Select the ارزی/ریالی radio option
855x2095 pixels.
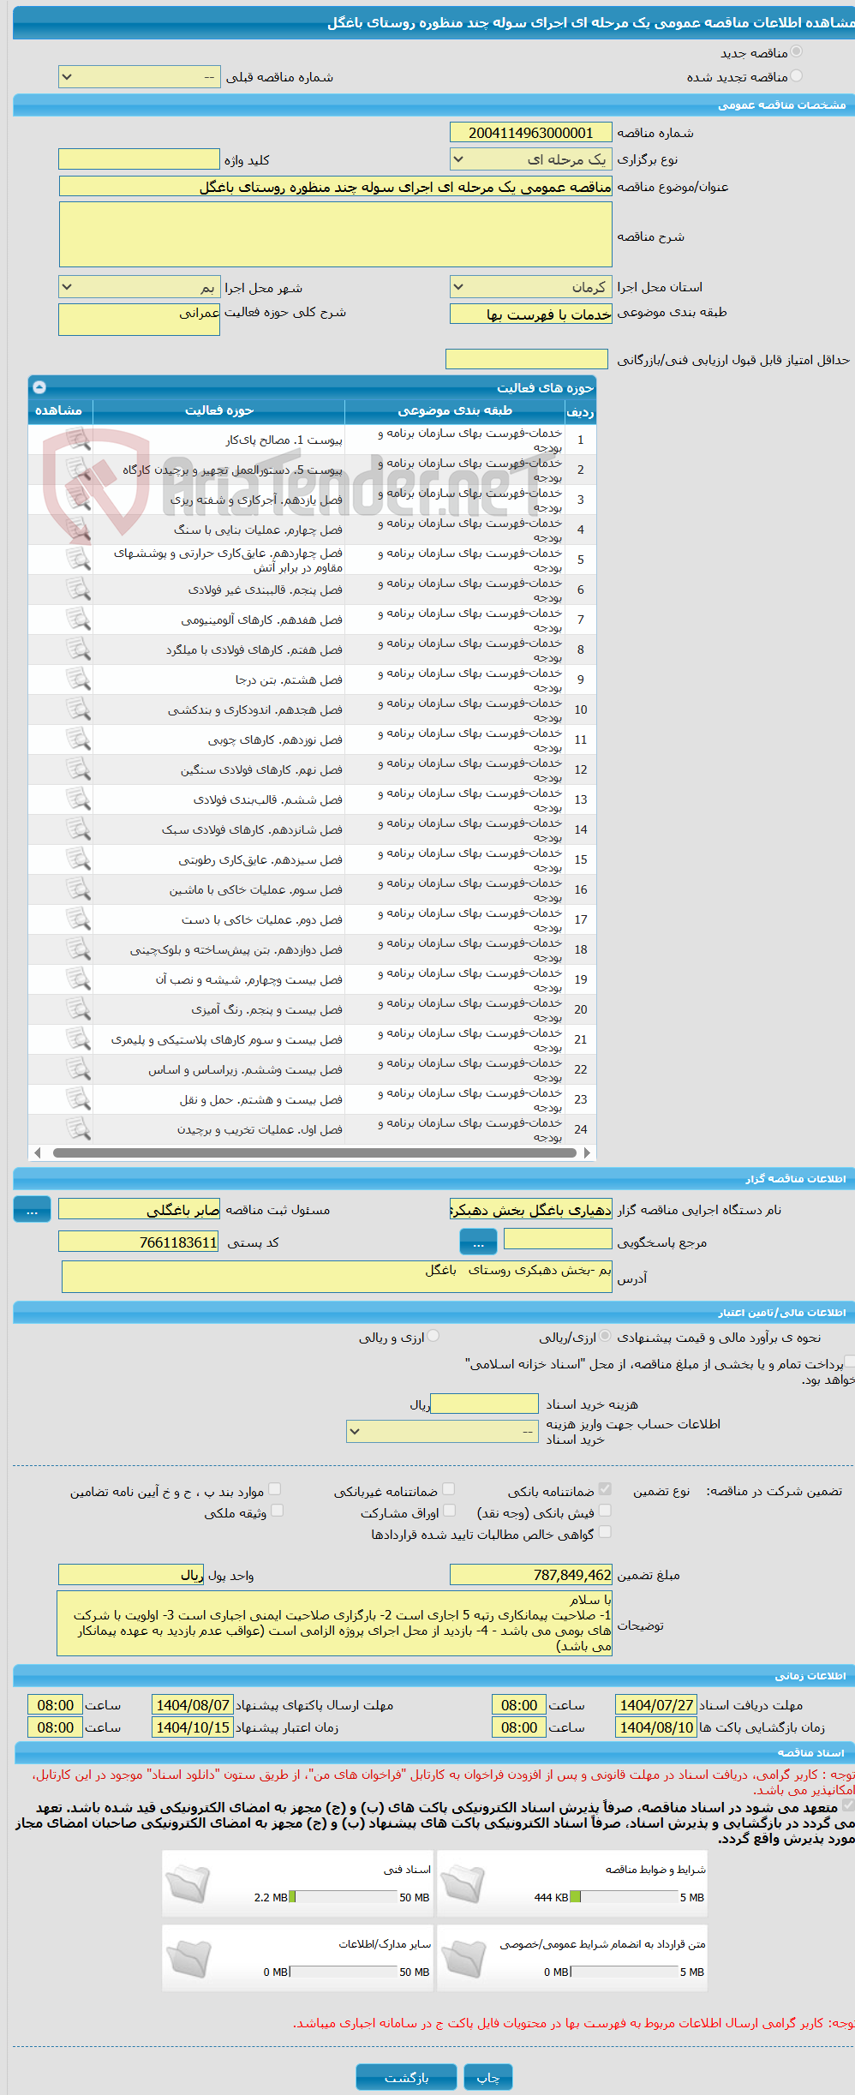coord(606,1336)
